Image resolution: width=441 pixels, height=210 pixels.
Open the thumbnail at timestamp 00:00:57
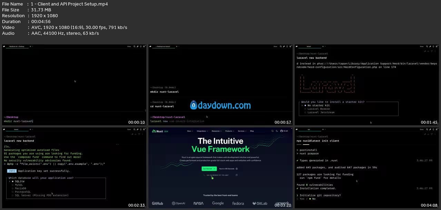point(220,85)
